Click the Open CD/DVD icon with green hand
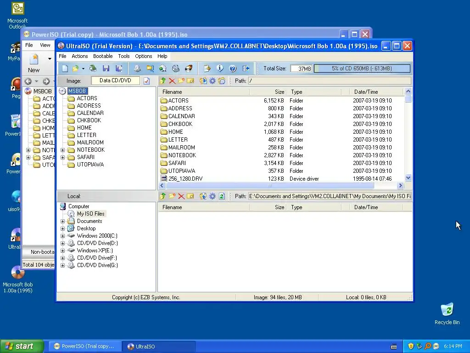 [93, 68]
